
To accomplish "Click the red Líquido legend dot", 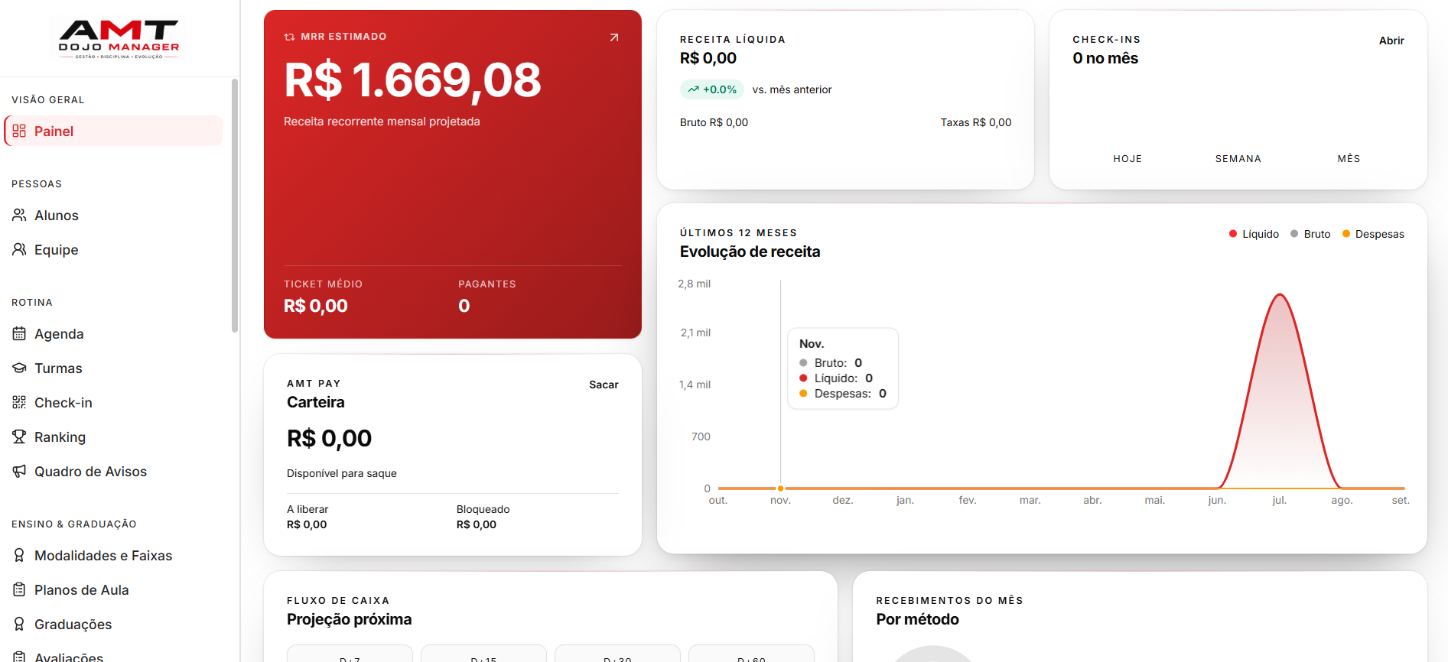I will click(x=1233, y=234).
